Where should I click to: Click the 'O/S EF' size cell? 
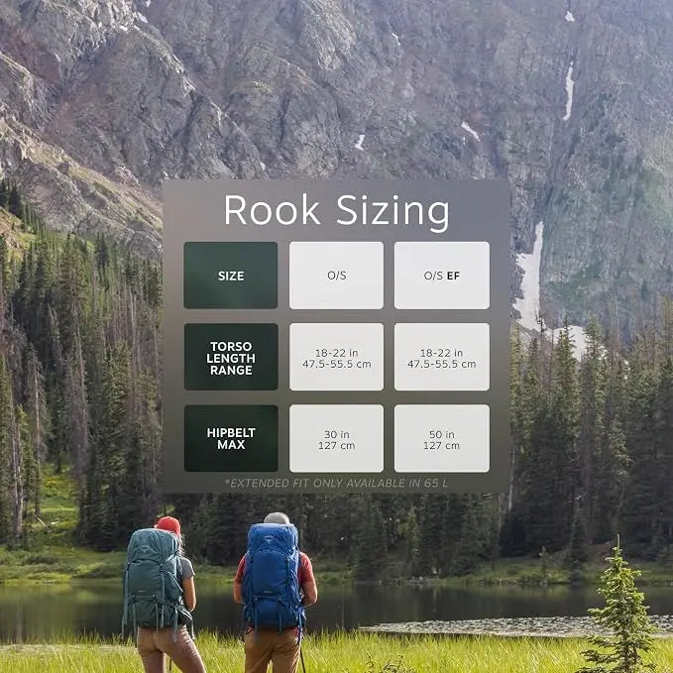442,276
